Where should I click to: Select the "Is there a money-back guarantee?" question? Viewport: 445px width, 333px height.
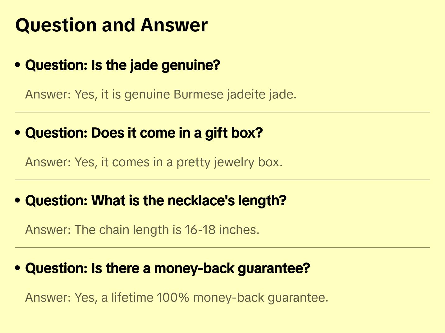coord(167,268)
